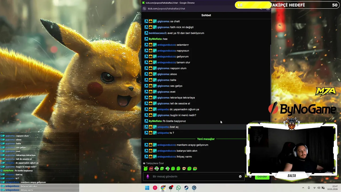This screenshot has width=341, height=192.
Task: Click ardagunduzzz username on 'selamlarrr' message
Action: (166, 45)
